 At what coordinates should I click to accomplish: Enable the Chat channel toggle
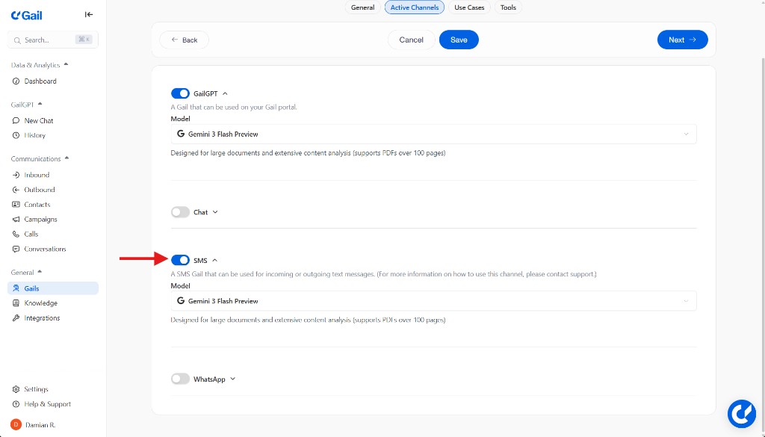(x=180, y=212)
